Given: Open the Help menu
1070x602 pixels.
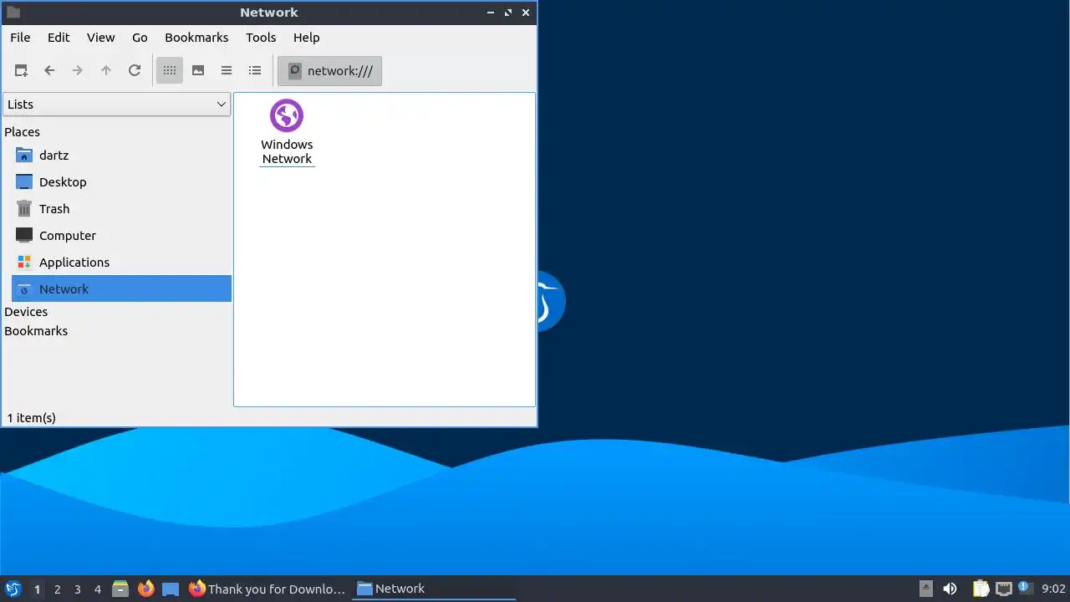Looking at the screenshot, I should [x=307, y=38].
